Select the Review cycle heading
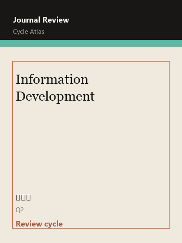This screenshot has height=243, width=182. 39,224
